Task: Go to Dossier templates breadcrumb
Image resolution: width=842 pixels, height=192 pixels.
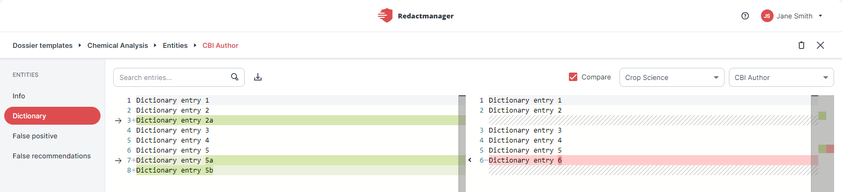Action: pos(43,45)
